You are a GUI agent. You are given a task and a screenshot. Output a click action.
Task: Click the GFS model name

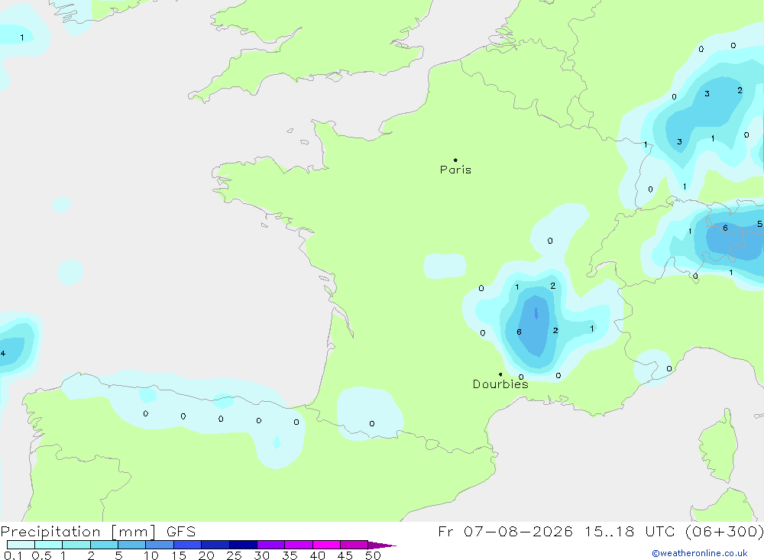pos(181,531)
